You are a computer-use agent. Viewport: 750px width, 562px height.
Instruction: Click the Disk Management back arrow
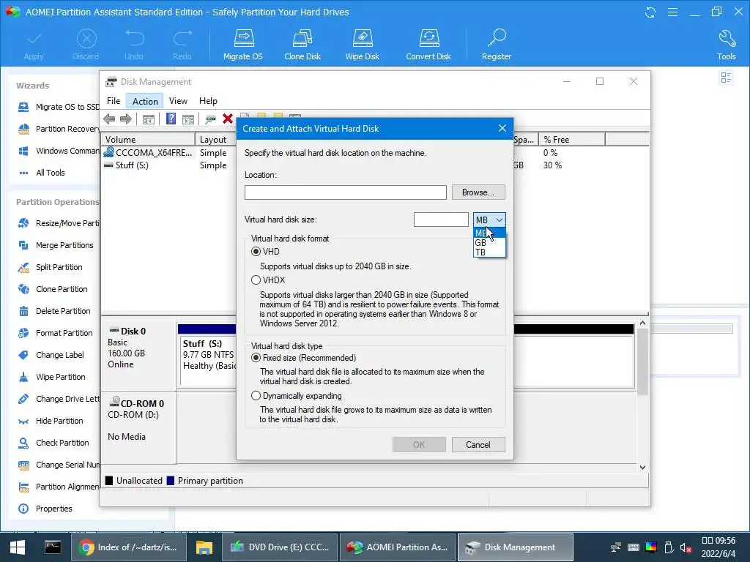[x=109, y=119]
